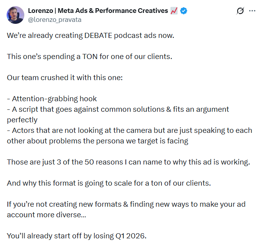This screenshot has width=263, height=245.
Task: Click the blue verified checkmark badge
Action: coord(184,11)
